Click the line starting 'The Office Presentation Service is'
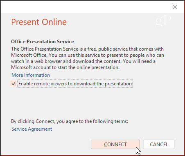The height and width of the screenshot is (156, 185). coord(87,49)
